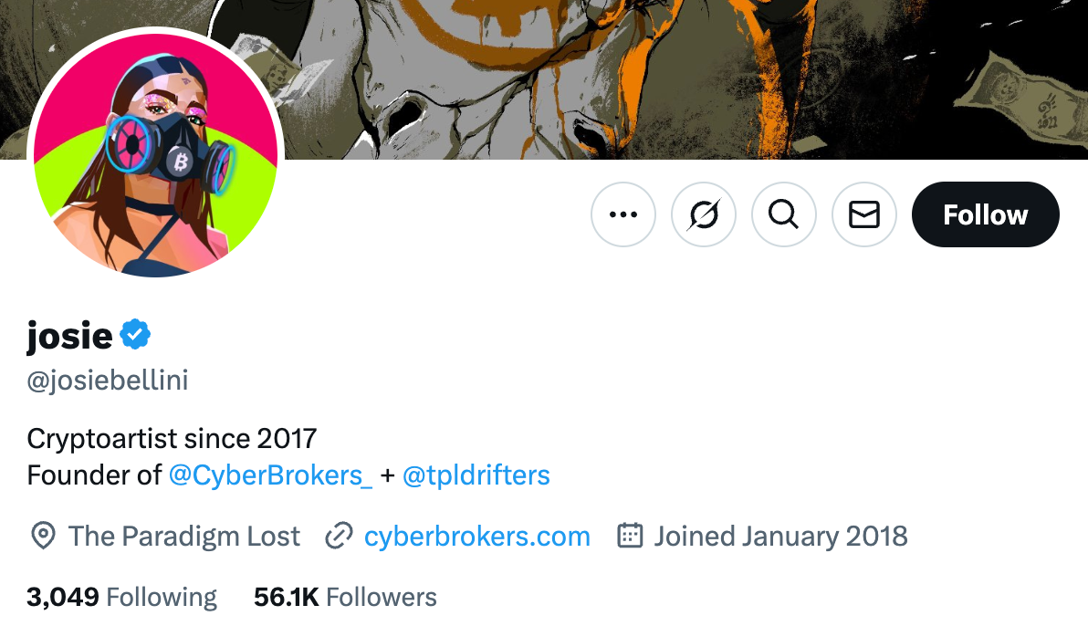Click the chain link icon beside website
The height and width of the screenshot is (626, 1088).
tap(340, 536)
